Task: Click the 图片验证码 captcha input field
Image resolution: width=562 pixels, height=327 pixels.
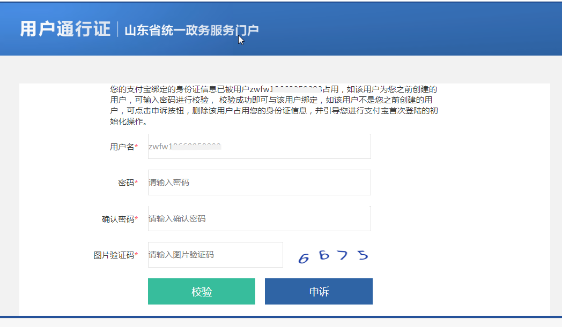Action: click(x=215, y=255)
